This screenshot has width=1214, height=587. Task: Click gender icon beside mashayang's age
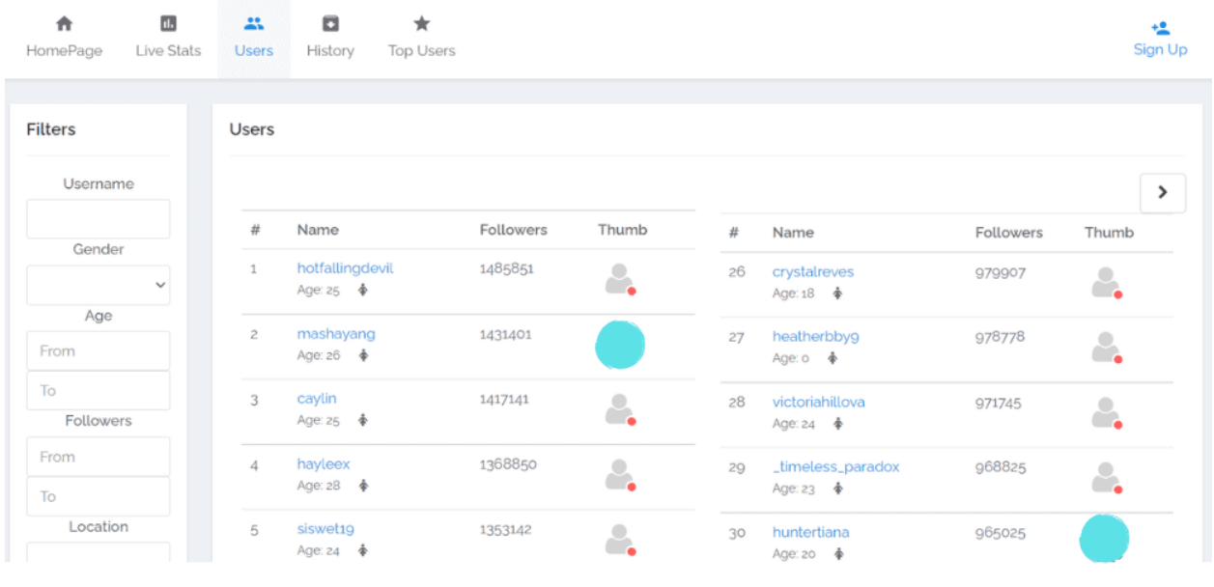click(363, 355)
